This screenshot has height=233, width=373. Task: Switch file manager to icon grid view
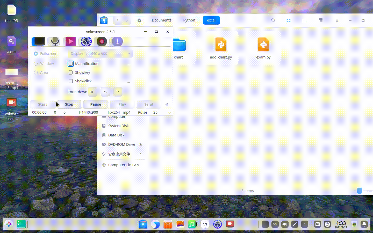click(x=289, y=20)
